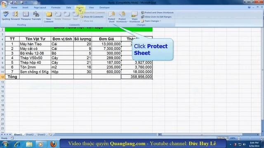
Task: Insert a New Comment
Action: 49,17
